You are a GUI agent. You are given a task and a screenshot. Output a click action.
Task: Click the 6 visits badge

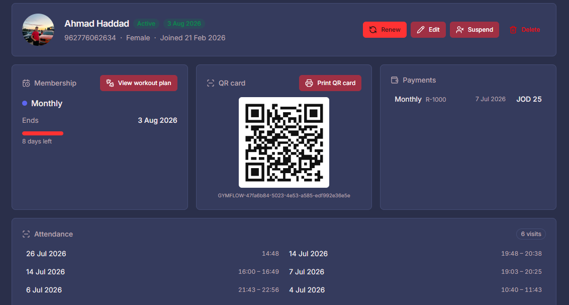coord(531,234)
